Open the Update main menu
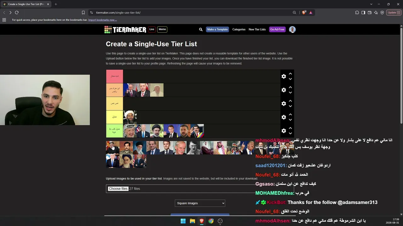 tap(394, 13)
